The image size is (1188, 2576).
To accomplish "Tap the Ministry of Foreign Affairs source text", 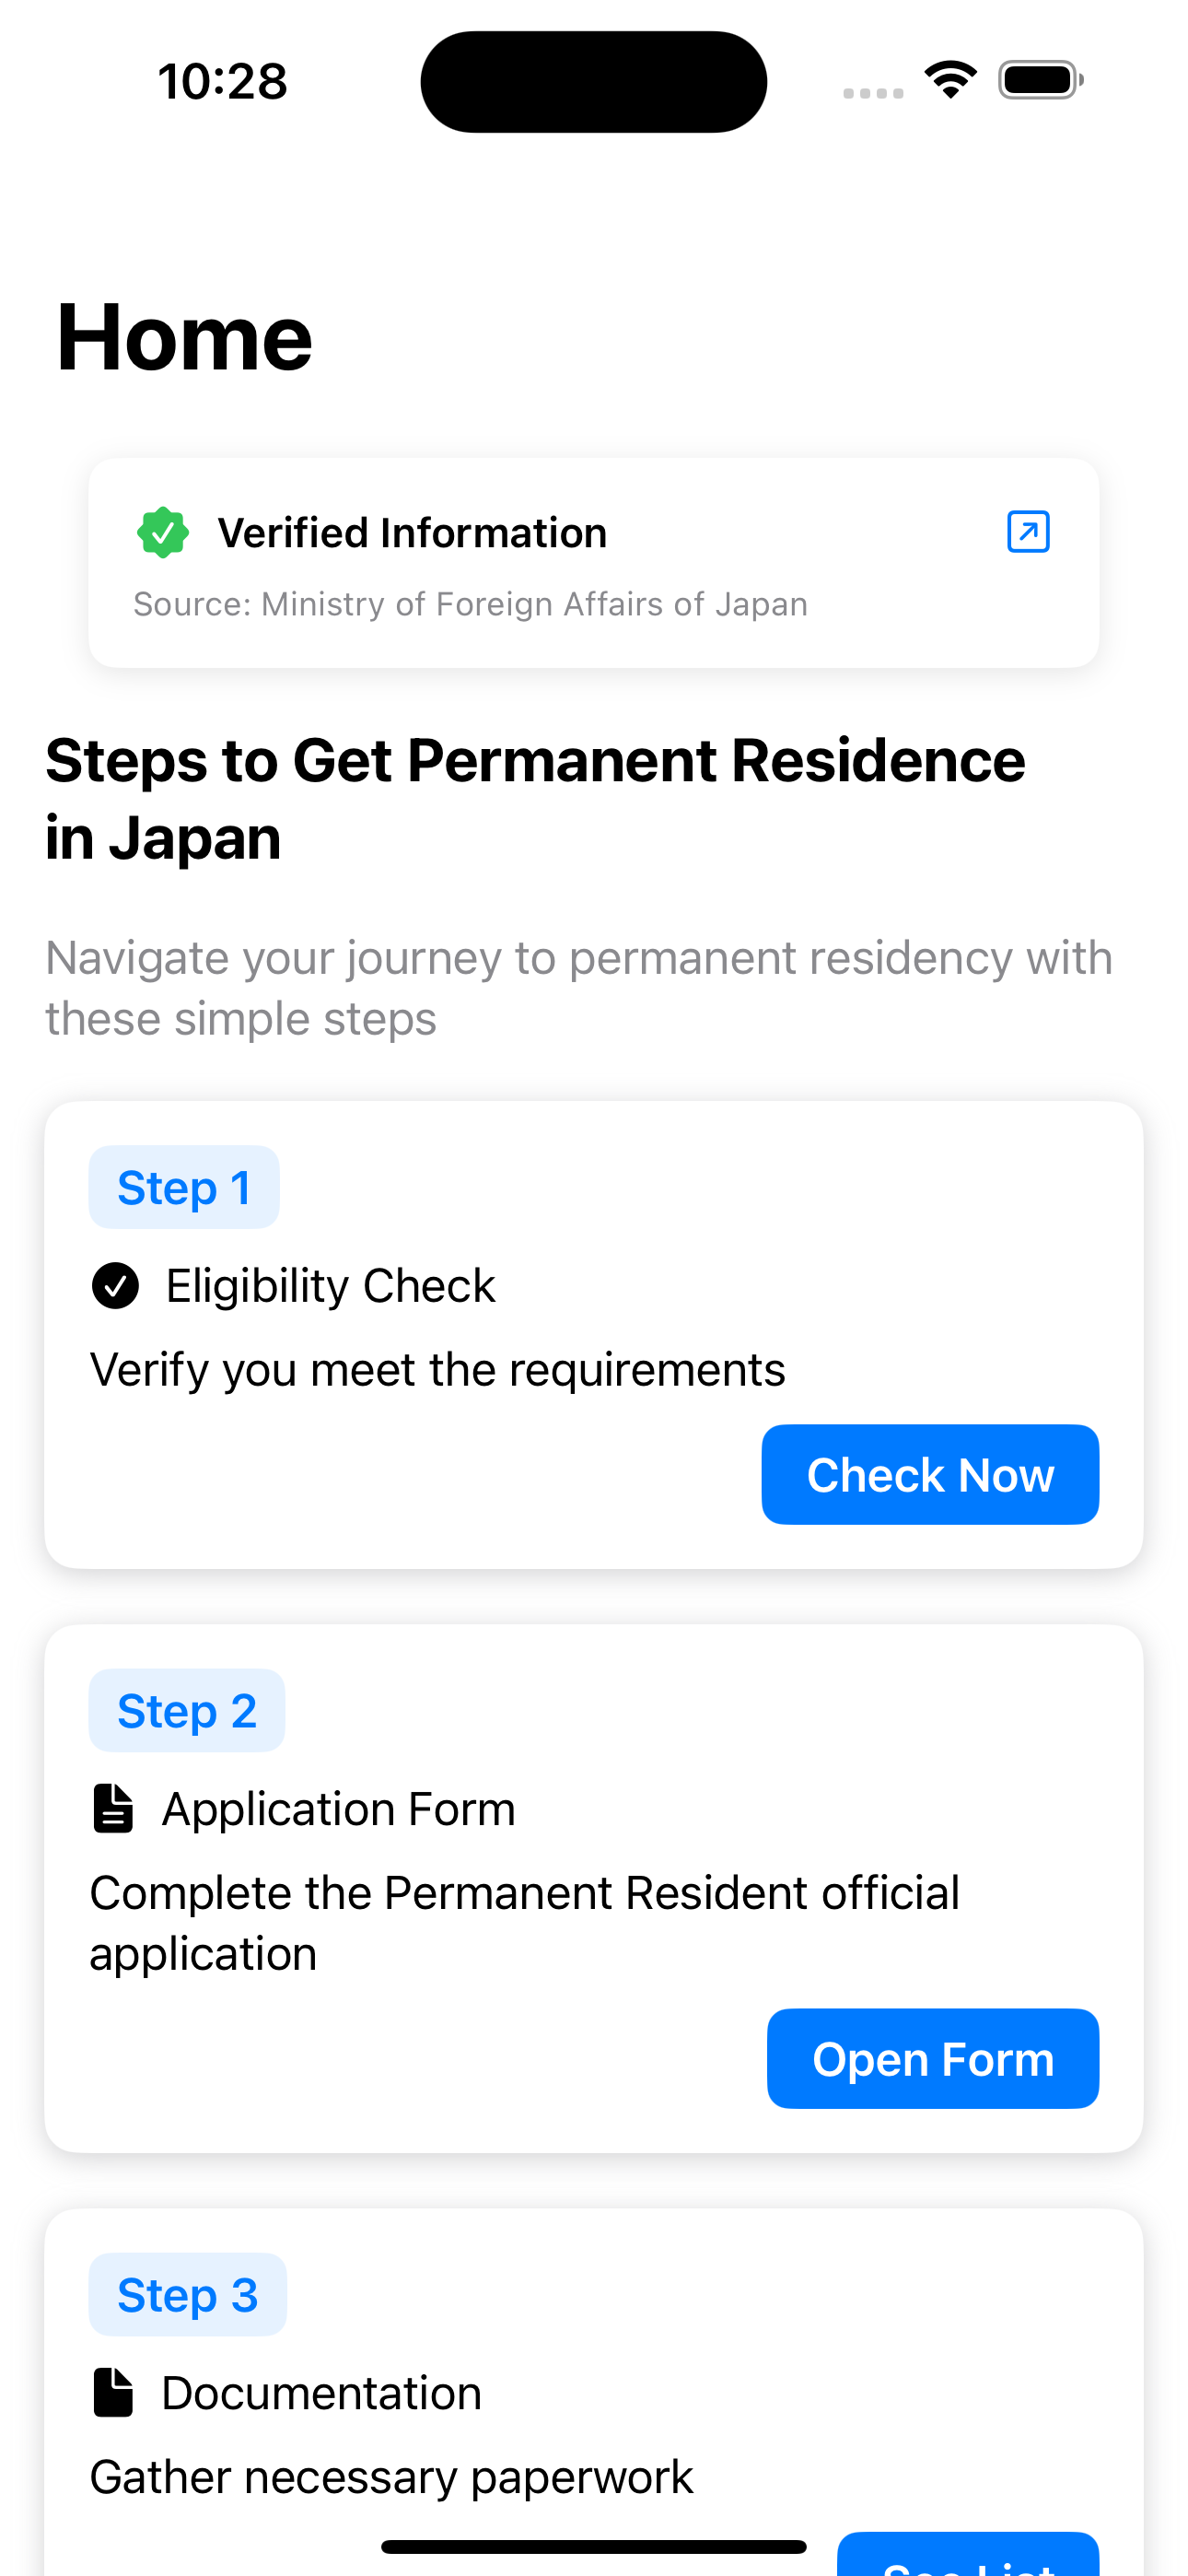I will pyautogui.click(x=470, y=604).
